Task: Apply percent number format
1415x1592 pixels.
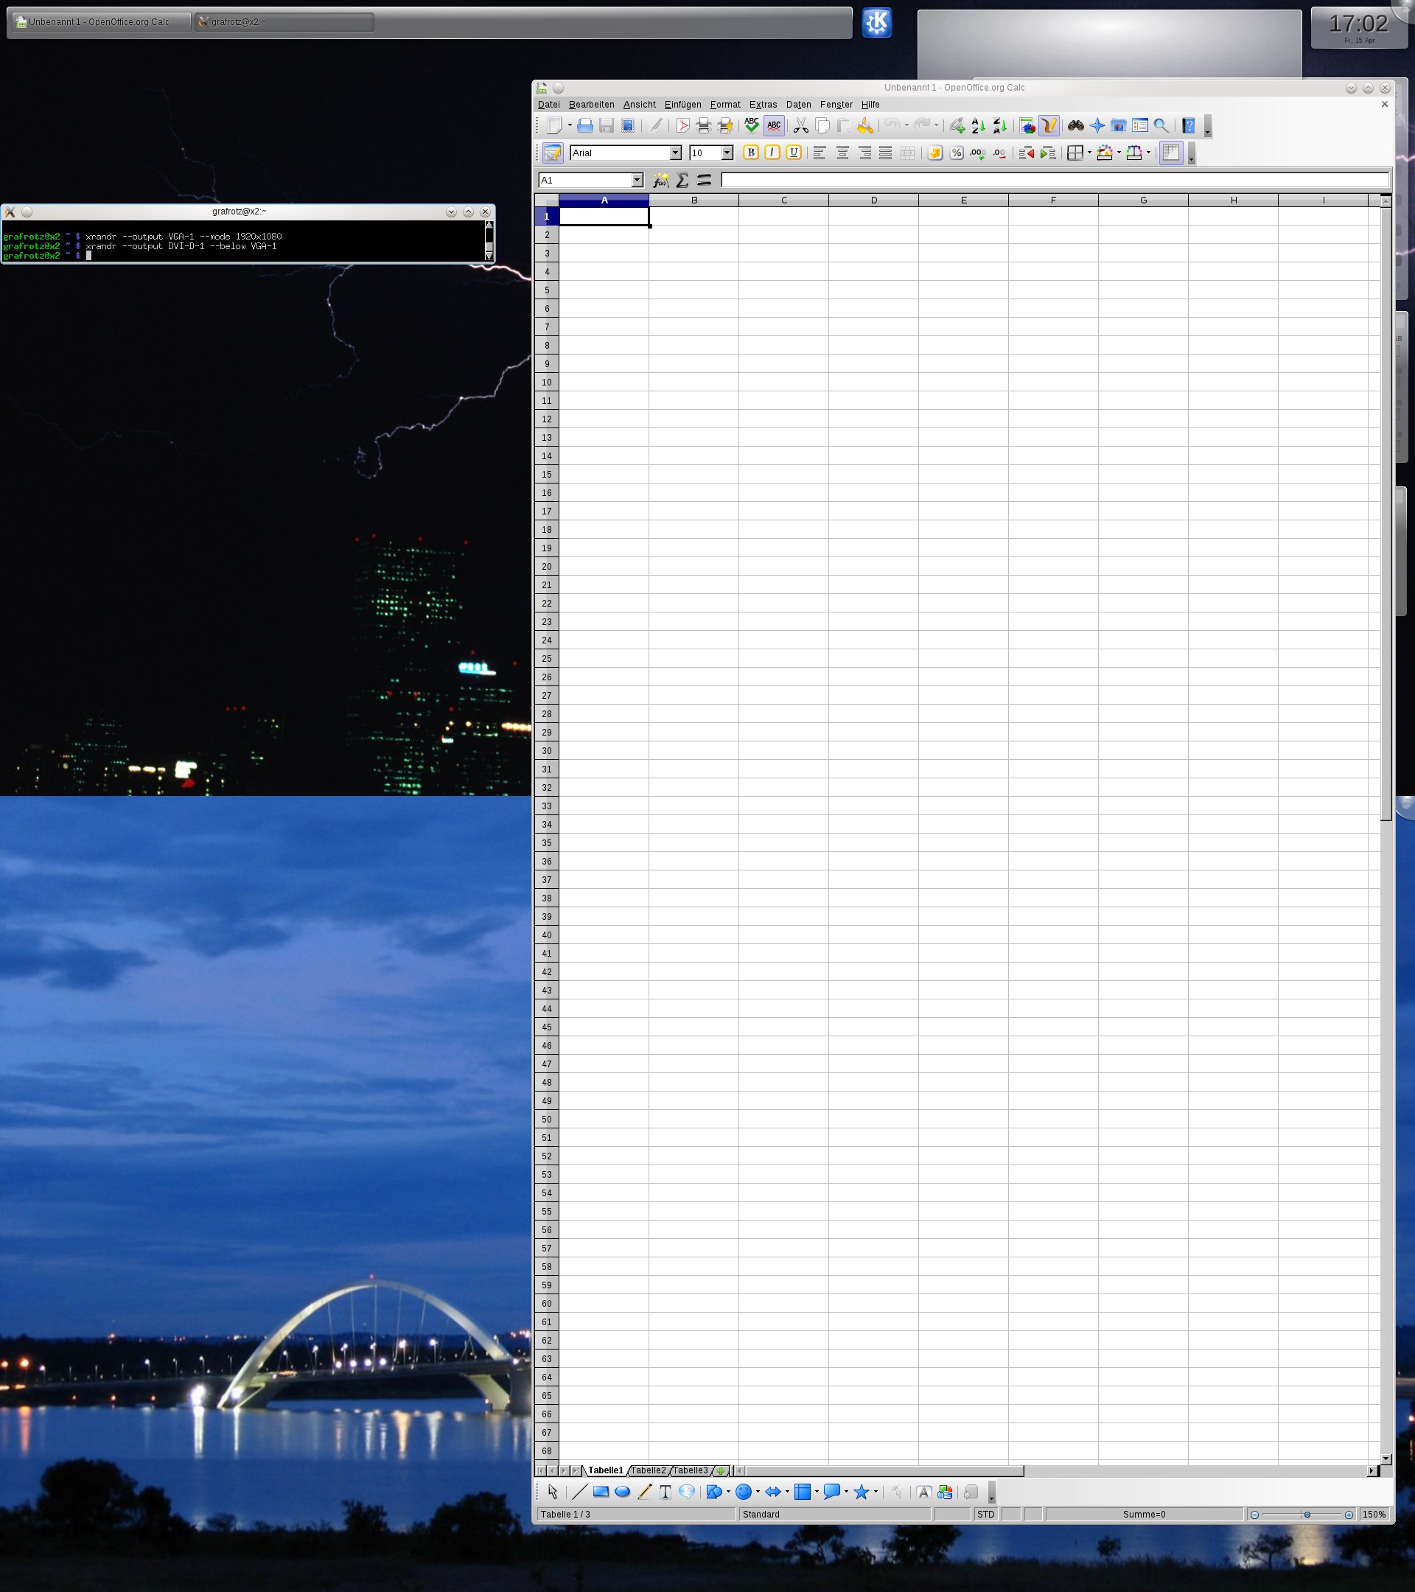Action: point(957,153)
